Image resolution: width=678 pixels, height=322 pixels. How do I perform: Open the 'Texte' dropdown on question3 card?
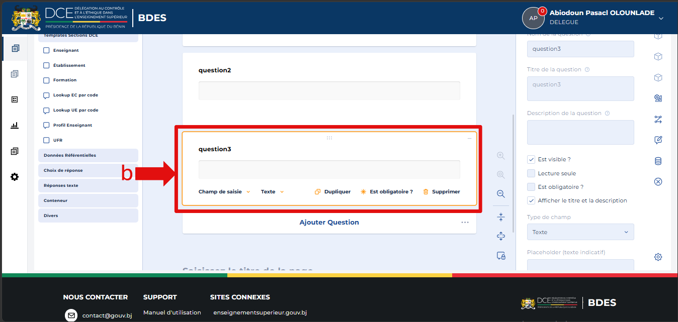pyautogui.click(x=273, y=191)
